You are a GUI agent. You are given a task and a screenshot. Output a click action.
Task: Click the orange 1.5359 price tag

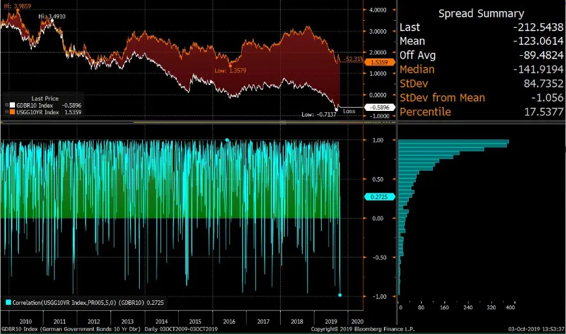[377, 62]
